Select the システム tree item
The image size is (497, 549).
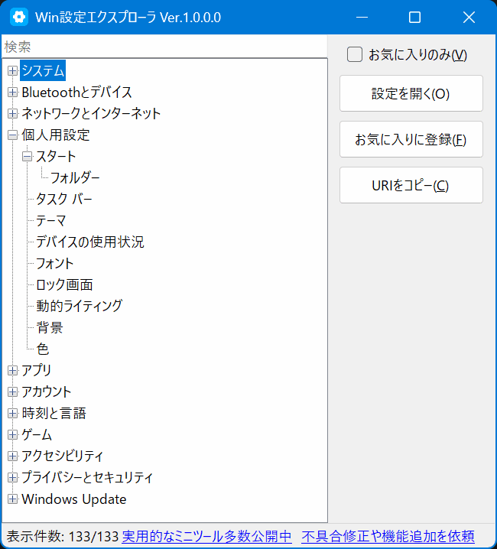(43, 70)
